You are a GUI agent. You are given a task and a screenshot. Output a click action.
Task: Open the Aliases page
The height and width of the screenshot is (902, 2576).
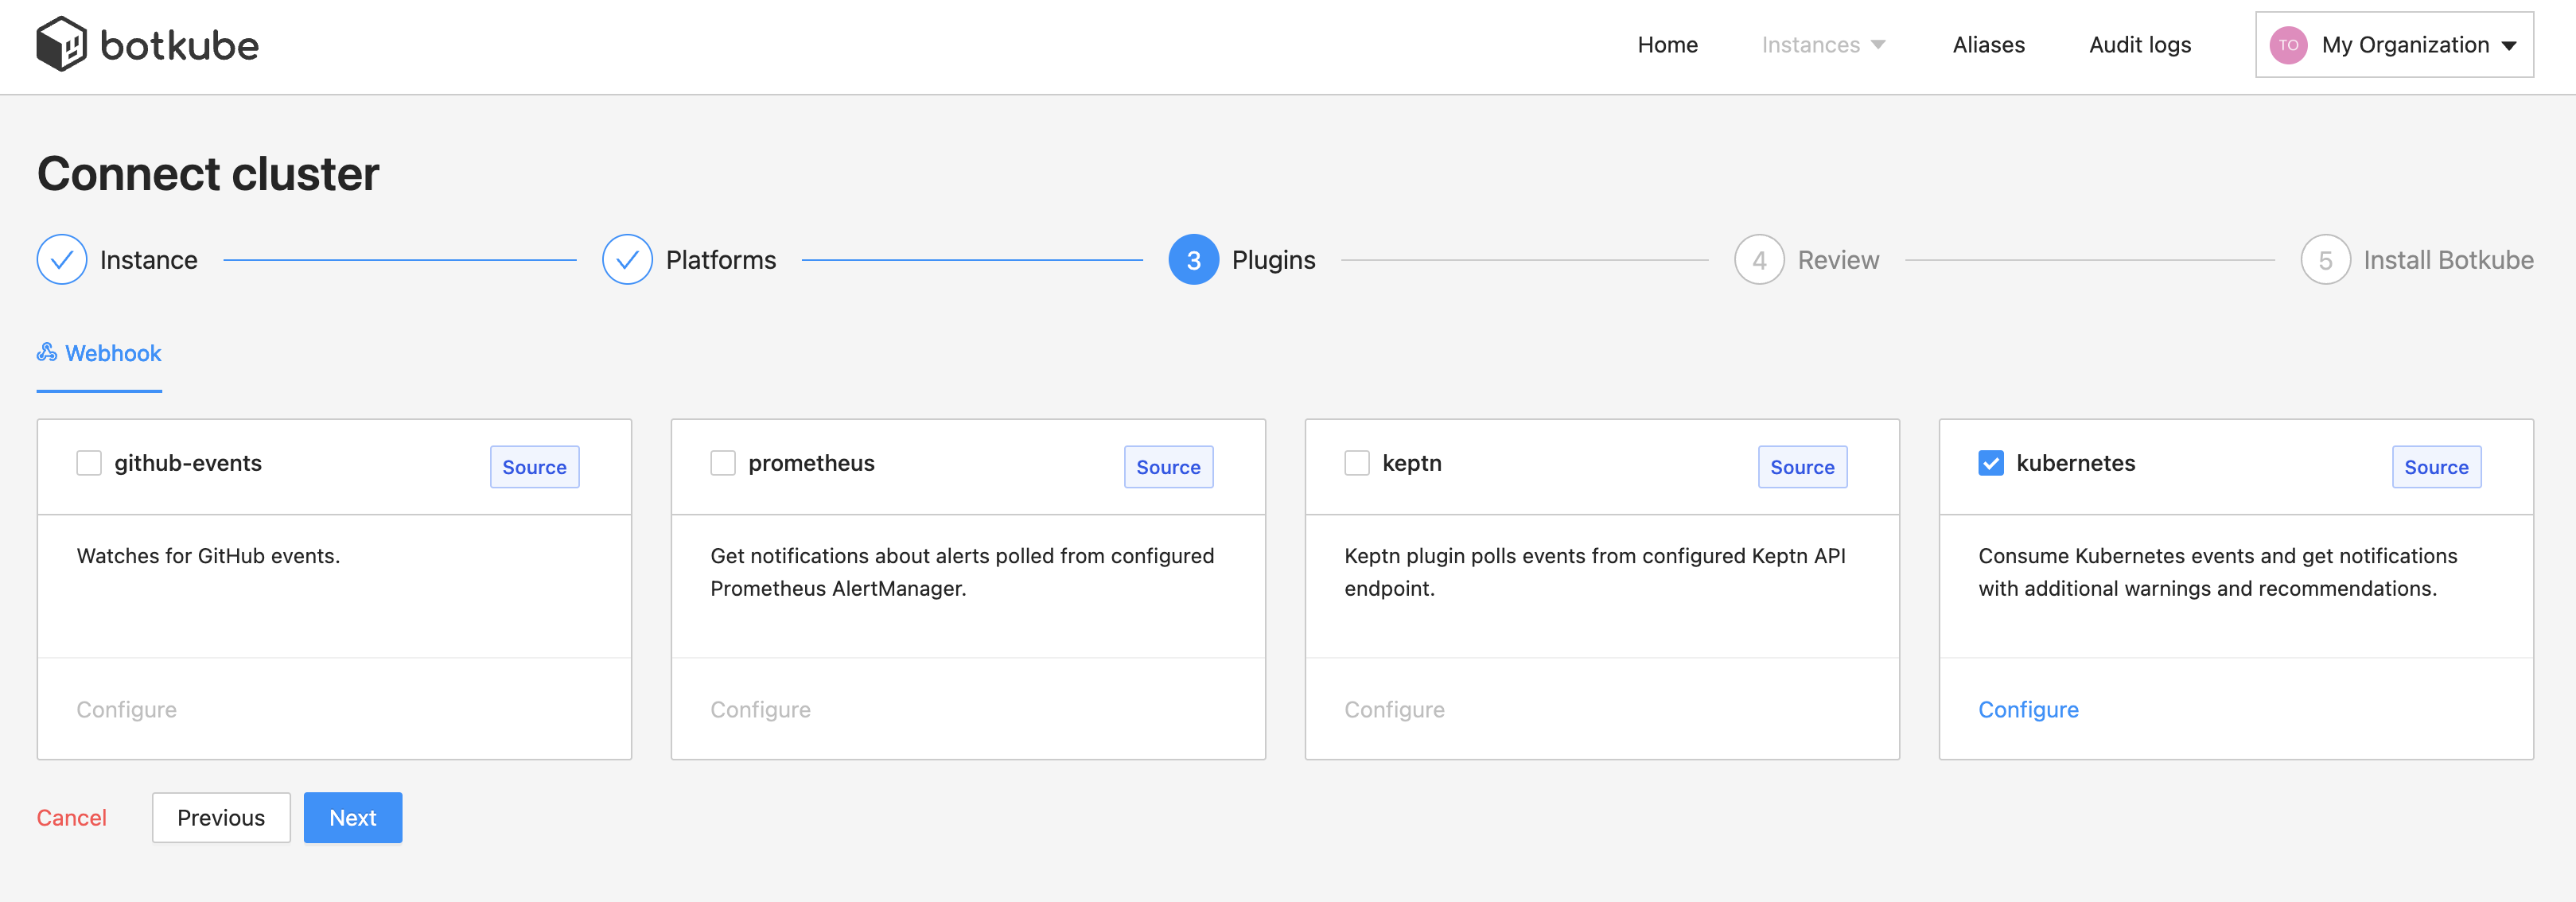(x=1988, y=45)
